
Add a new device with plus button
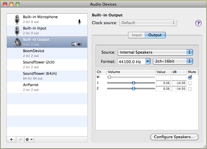coord(11,139)
